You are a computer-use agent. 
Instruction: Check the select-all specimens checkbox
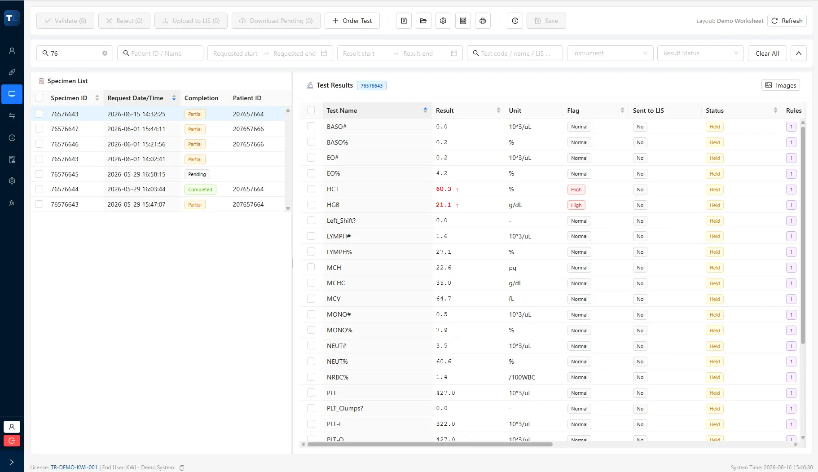[x=39, y=98]
